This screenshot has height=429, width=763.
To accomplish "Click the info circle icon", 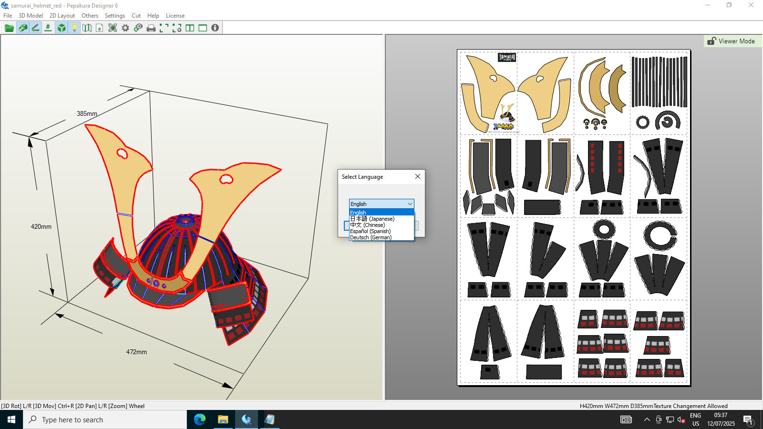I will pos(215,28).
